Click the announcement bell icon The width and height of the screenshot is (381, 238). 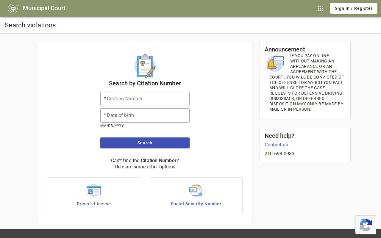[275, 63]
